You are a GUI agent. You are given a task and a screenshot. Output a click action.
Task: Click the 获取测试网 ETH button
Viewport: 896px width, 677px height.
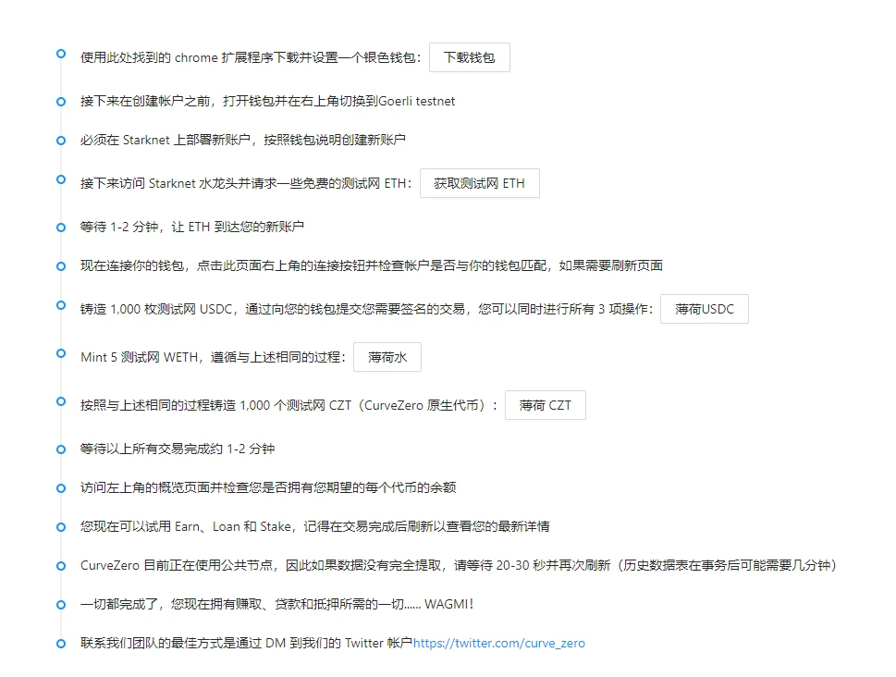click(479, 183)
